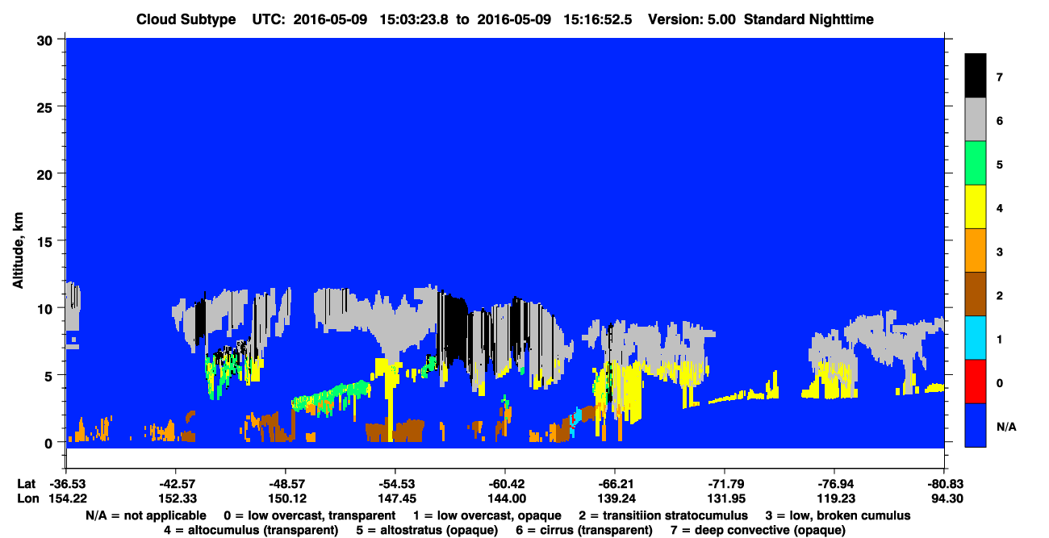The height and width of the screenshot is (538, 1049).
Task: Click the brown color swatch for subtype 2
Action: [x=976, y=294]
